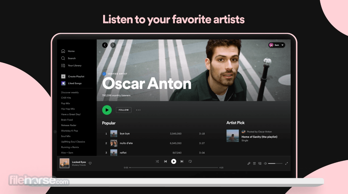Click Mystery Friends artist name

[79, 165]
